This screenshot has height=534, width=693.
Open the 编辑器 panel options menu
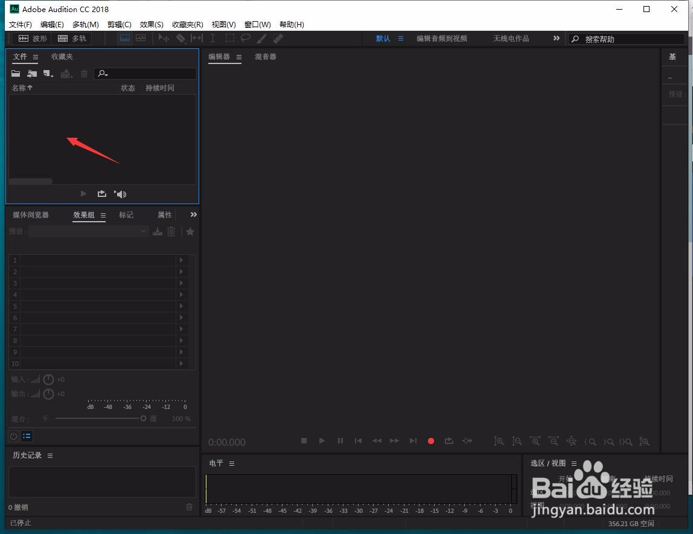pos(238,57)
